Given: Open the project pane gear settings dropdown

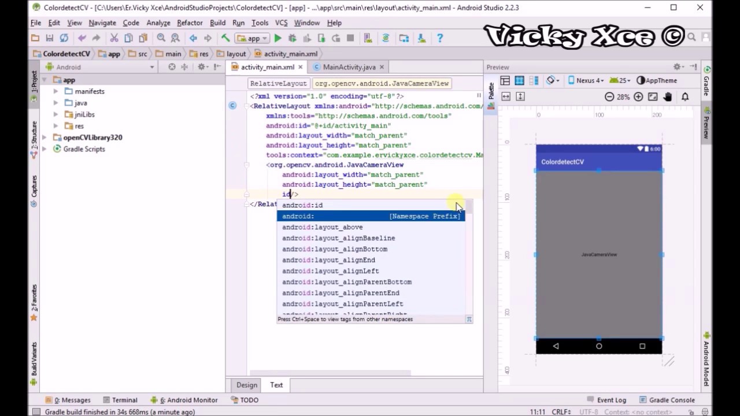Looking at the screenshot, I should pos(203,67).
